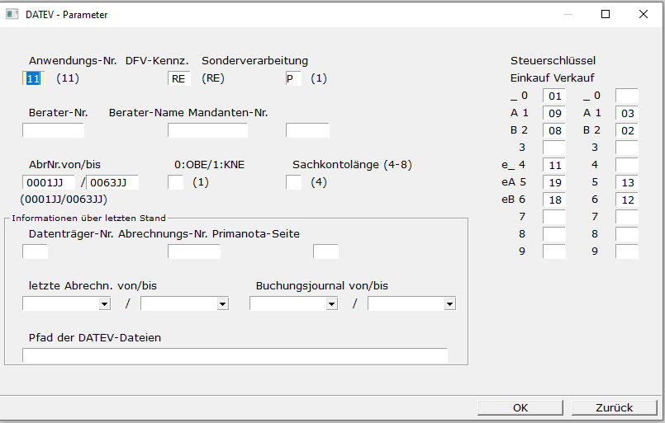Screen dimensions: 665x423
Task: Minimize the DATEV Parameter window
Action: point(568,14)
